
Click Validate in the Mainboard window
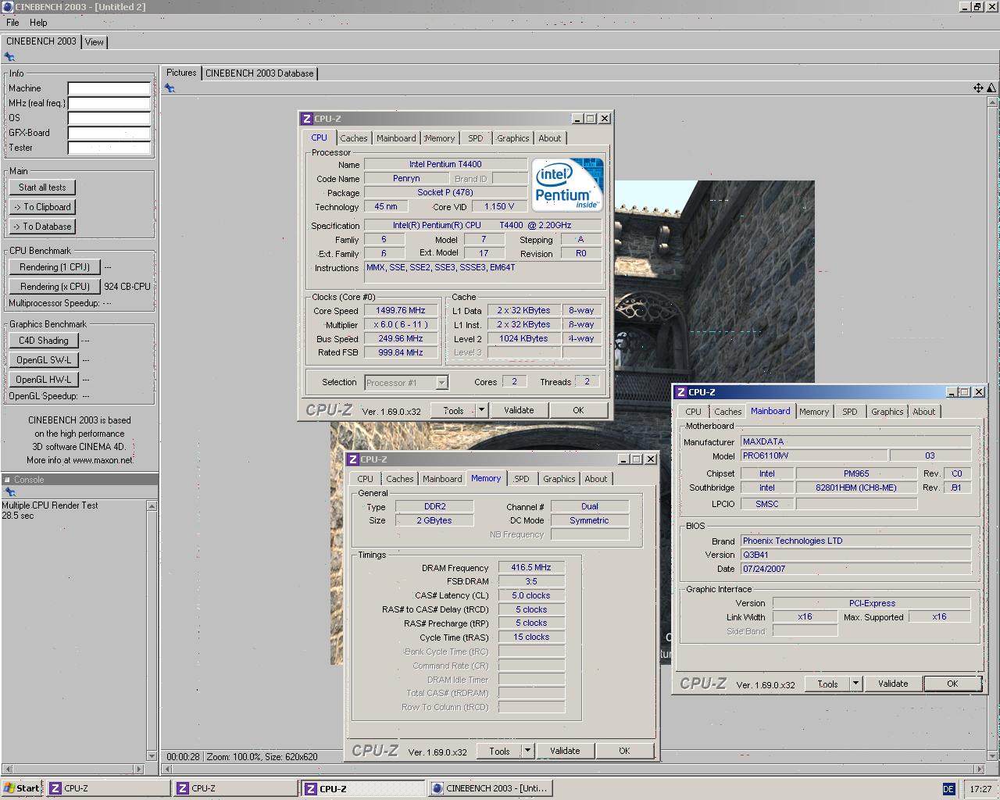point(893,684)
